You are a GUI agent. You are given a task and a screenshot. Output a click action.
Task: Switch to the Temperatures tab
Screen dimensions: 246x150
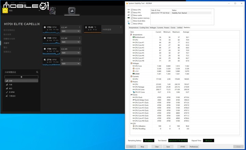tap(134, 28)
